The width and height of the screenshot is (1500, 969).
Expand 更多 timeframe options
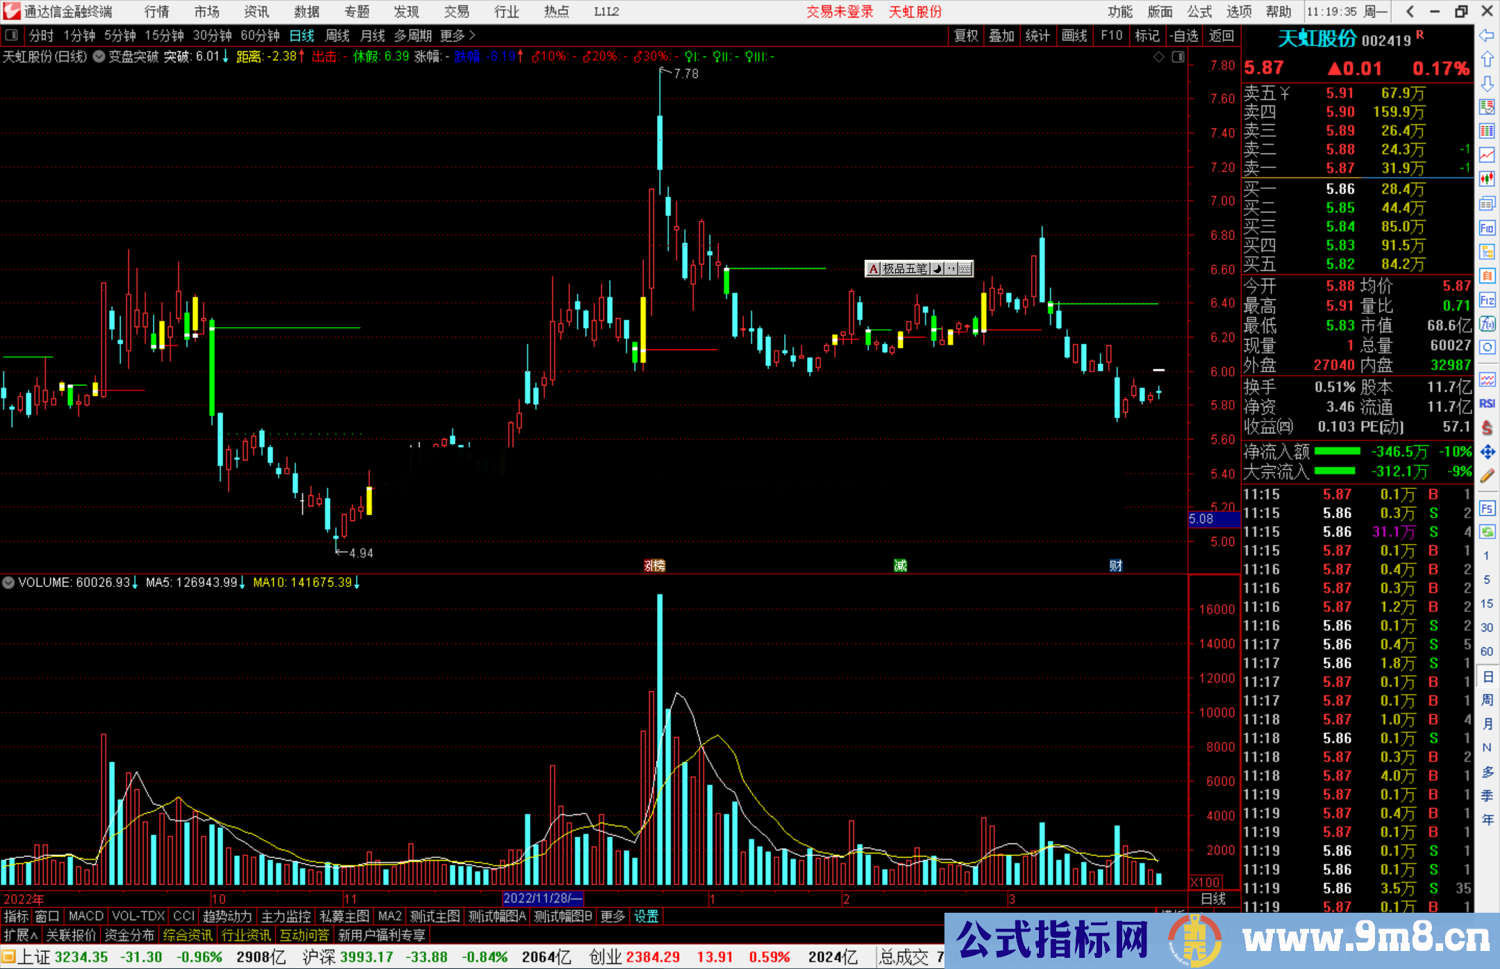pyautogui.click(x=457, y=35)
